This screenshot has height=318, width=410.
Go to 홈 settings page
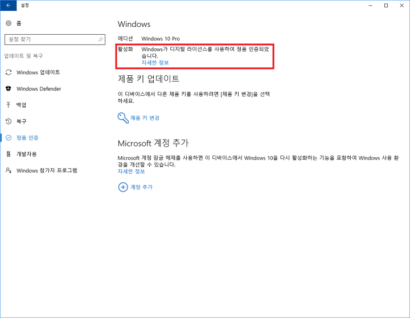pos(19,23)
